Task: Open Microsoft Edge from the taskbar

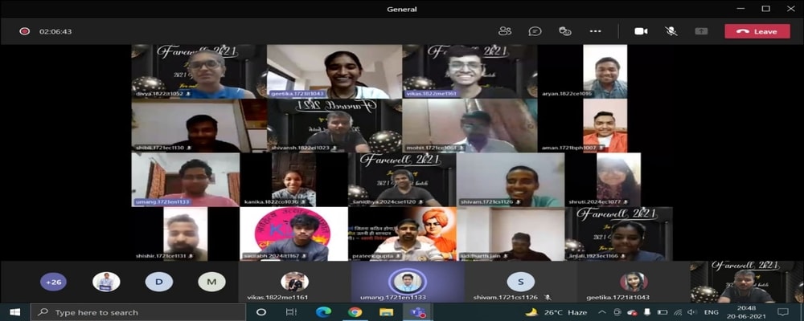Action: tap(323, 312)
